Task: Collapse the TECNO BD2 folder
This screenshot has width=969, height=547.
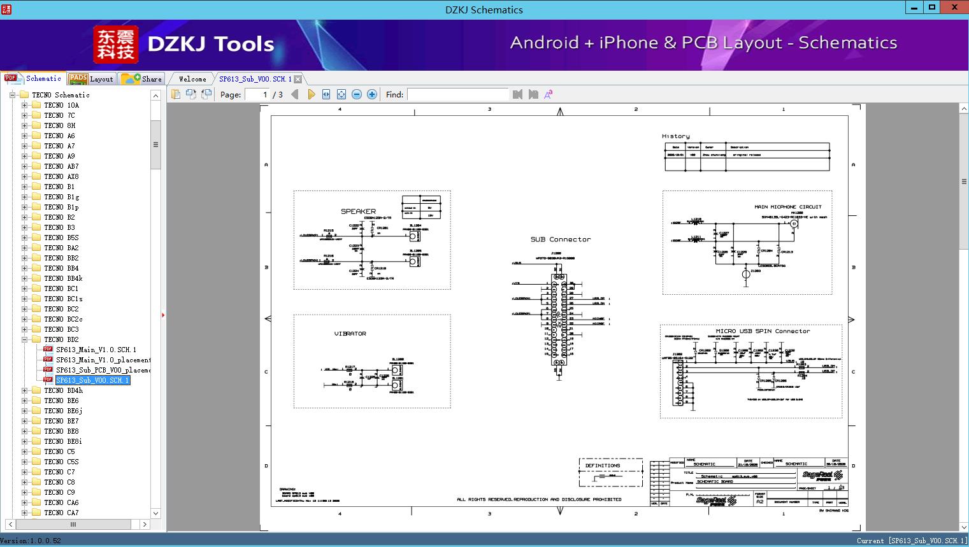Action: coord(24,339)
